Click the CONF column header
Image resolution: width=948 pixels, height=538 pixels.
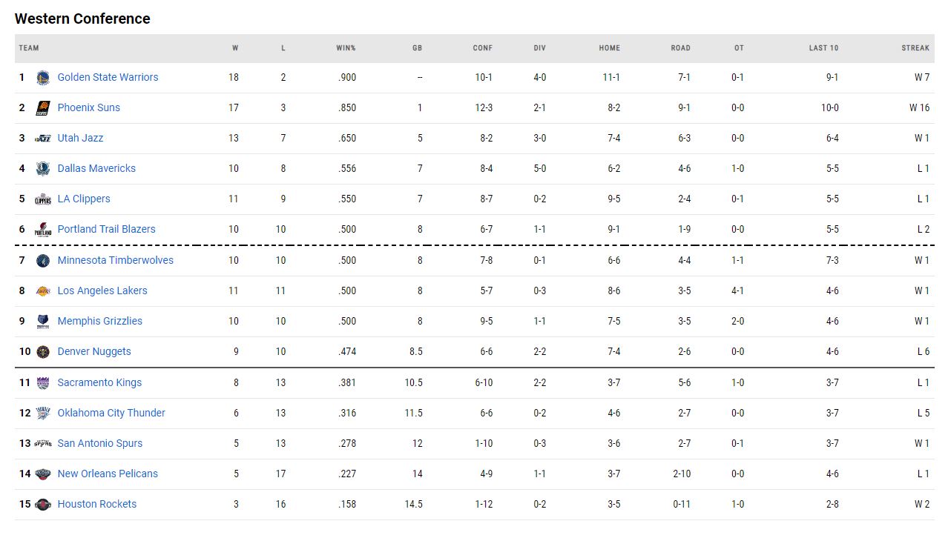pos(482,48)
